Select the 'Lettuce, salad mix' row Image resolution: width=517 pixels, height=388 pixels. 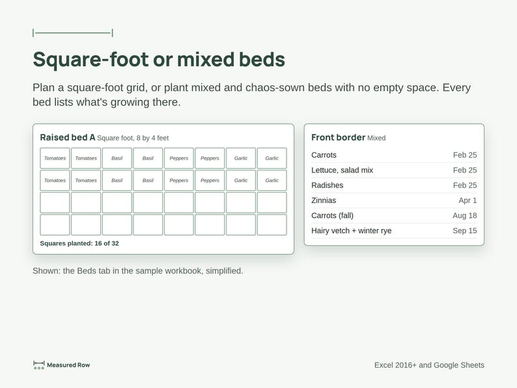tap(394, 170)
